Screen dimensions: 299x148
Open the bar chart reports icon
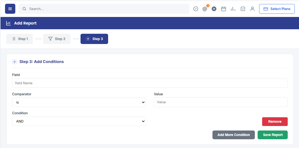click(x=233, y=9)
